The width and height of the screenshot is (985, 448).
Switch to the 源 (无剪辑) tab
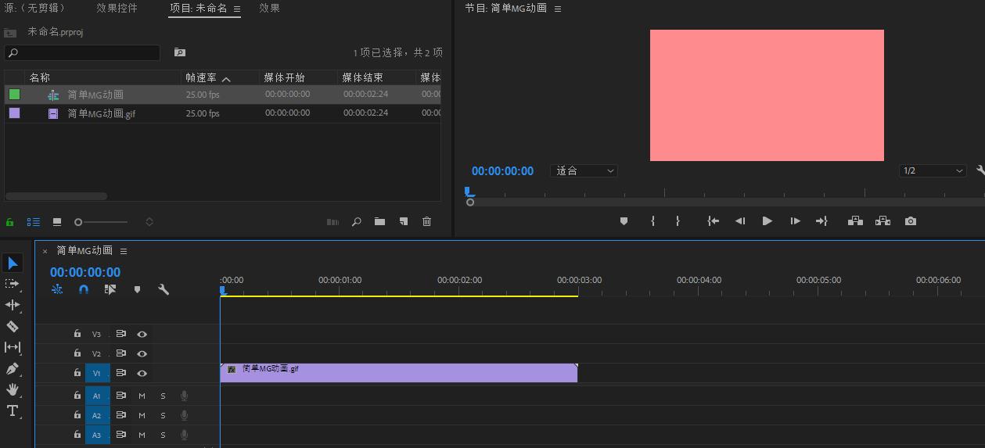coord(35,8)
